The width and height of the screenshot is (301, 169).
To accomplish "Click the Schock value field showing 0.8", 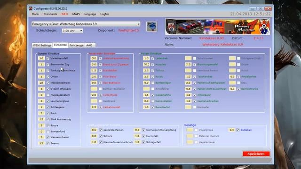I will tap(94, 136).
